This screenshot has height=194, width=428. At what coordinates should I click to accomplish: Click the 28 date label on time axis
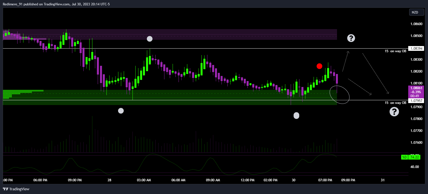(x=109, y=180)
